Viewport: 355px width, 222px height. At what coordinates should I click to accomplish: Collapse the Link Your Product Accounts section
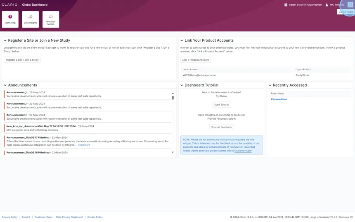(182, 40)
